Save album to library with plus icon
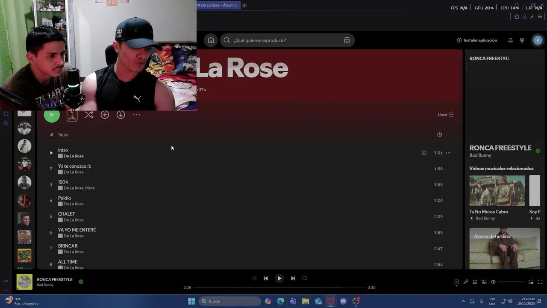 [x=105, y=115]
